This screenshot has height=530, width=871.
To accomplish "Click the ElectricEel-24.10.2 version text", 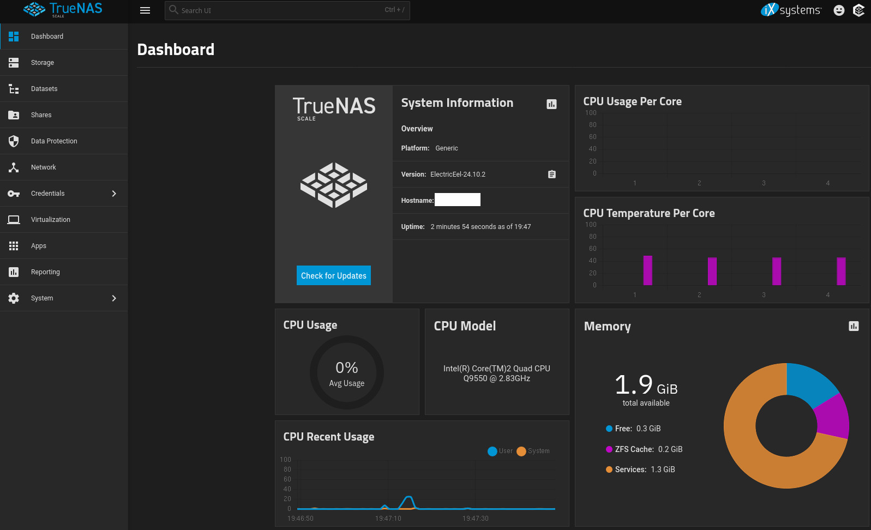I will [x=458, y=174].
